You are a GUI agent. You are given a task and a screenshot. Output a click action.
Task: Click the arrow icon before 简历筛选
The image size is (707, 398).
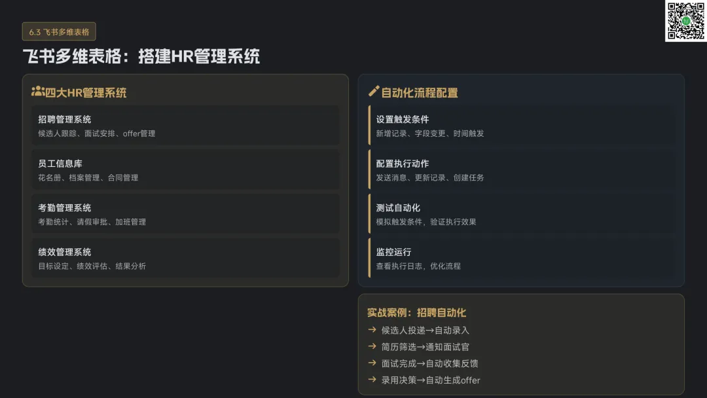(x=372, y=346)
